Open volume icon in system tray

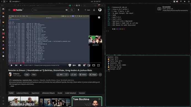pos(185,1)
